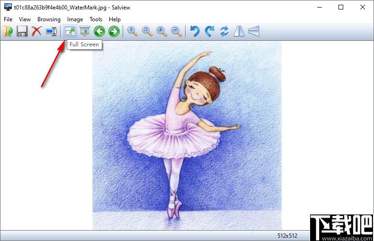Open the Image menu

coord(75,19)
